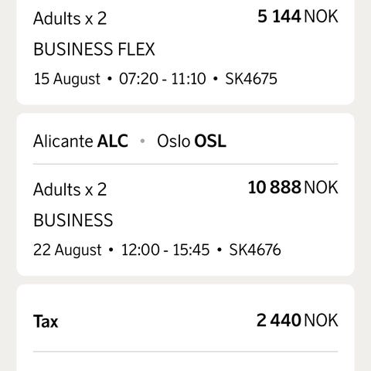Click the Tax label
Image resolution: width=371 pixels, height=371 pixels.
[46, 322]
